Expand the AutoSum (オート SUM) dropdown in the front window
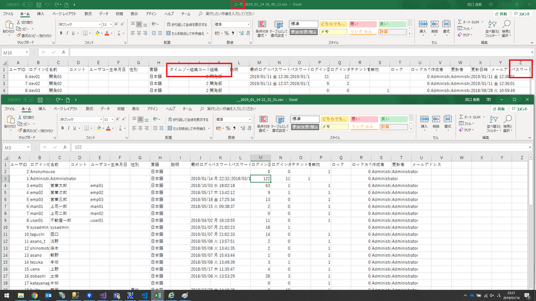Image resolution: width=536 pixels, height=301 pixels. tap(483, 117)
